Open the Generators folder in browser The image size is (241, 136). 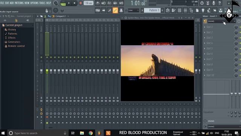[14, 42]
